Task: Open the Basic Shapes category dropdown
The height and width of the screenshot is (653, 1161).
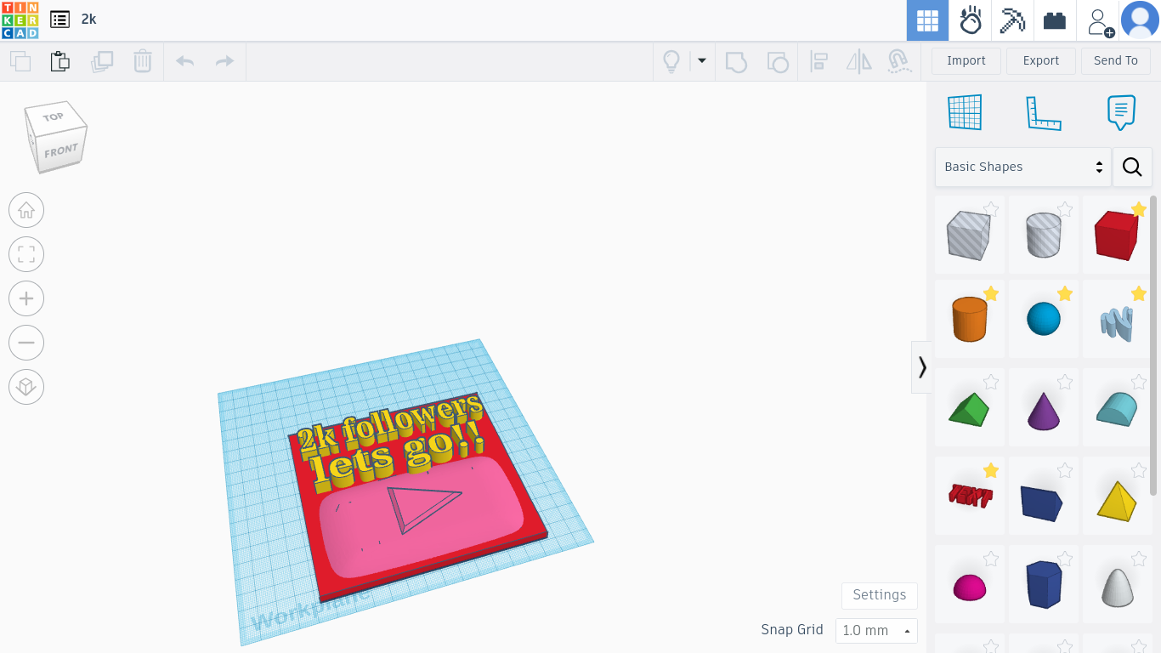Action: click(1023, 167)
